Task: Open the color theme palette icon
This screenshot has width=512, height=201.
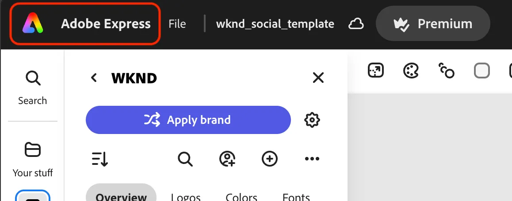Action: (411, 71)
